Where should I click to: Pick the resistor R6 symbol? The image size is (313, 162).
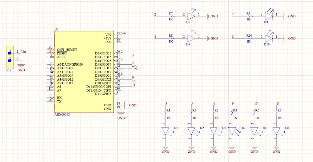[276, 113]
